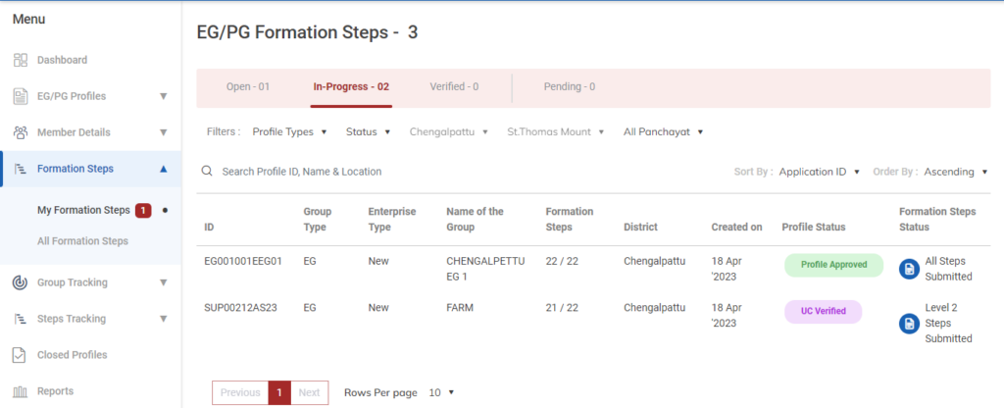Click the Closed Profiles icon
1004x408 pixels.
point(20,355)
